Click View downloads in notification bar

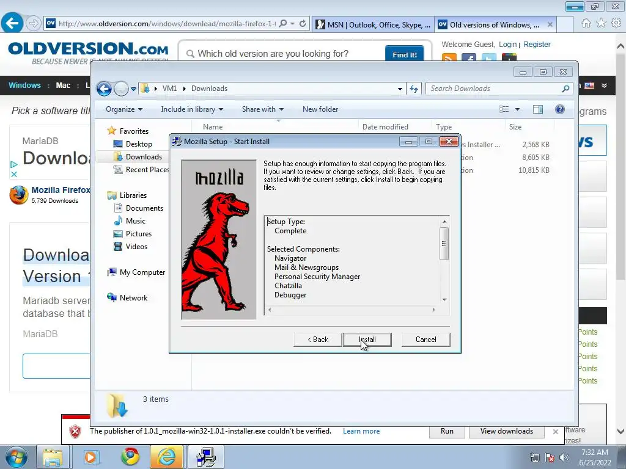pos(506,431)
